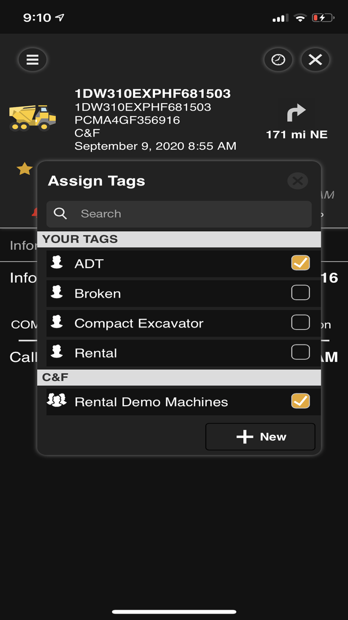This screenshot has width=348, height=620.
Task: Tap the yellow dump truck icon
Action: (32, 118)
